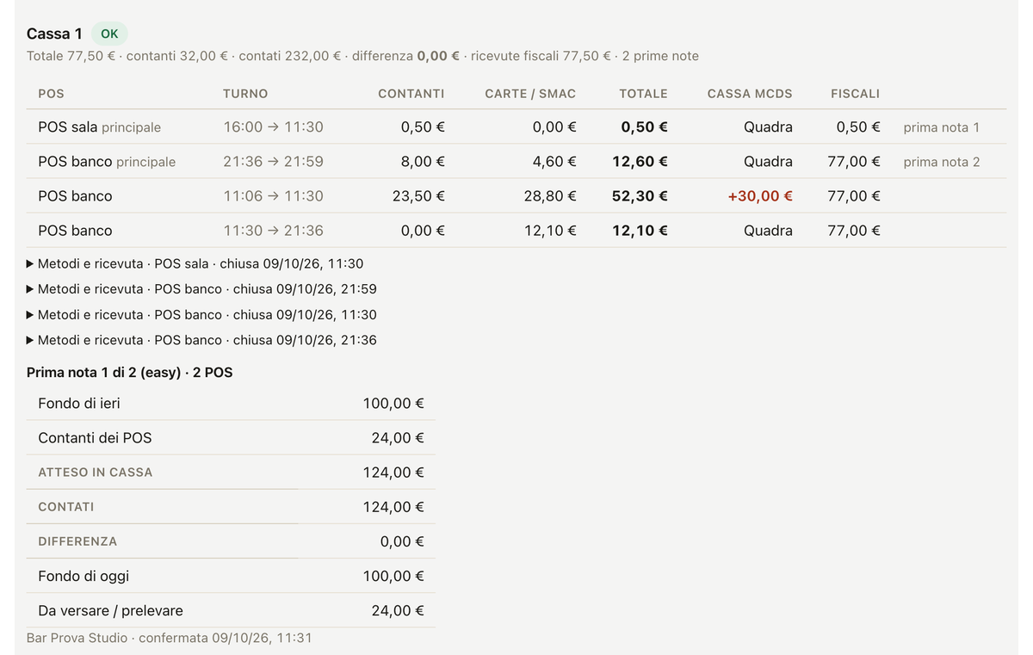Click the OK status badge

pos(109,34)
